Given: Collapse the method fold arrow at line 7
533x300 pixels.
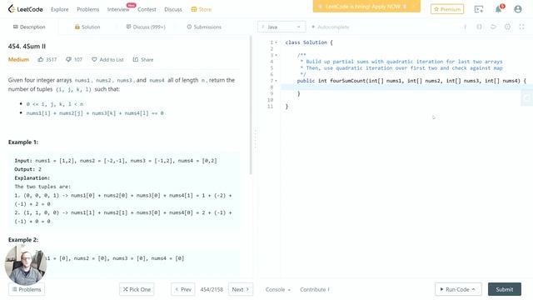Looking at the screenshot, I should (276, 81).
